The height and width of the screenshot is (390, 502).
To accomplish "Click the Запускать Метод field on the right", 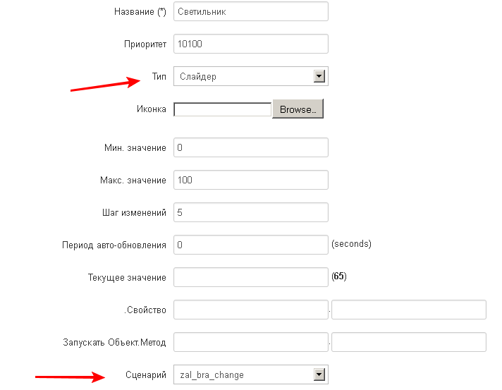I will click(409, 342).
